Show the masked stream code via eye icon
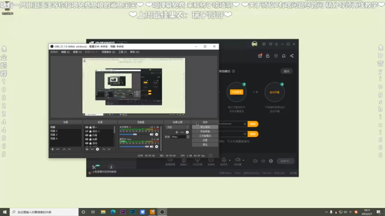This screenshot has width=385, height=216. (x=245, y=124)
